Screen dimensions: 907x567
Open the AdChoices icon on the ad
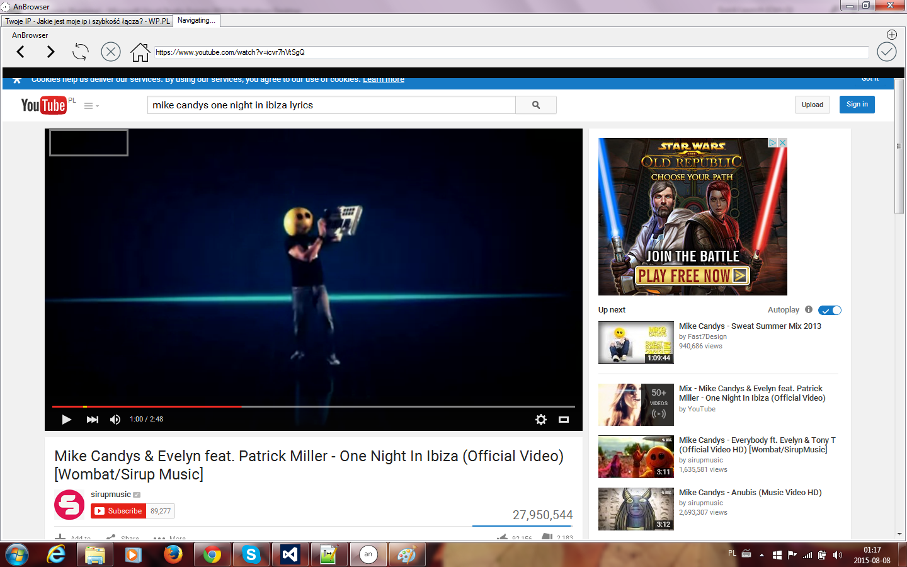point(773,143)
